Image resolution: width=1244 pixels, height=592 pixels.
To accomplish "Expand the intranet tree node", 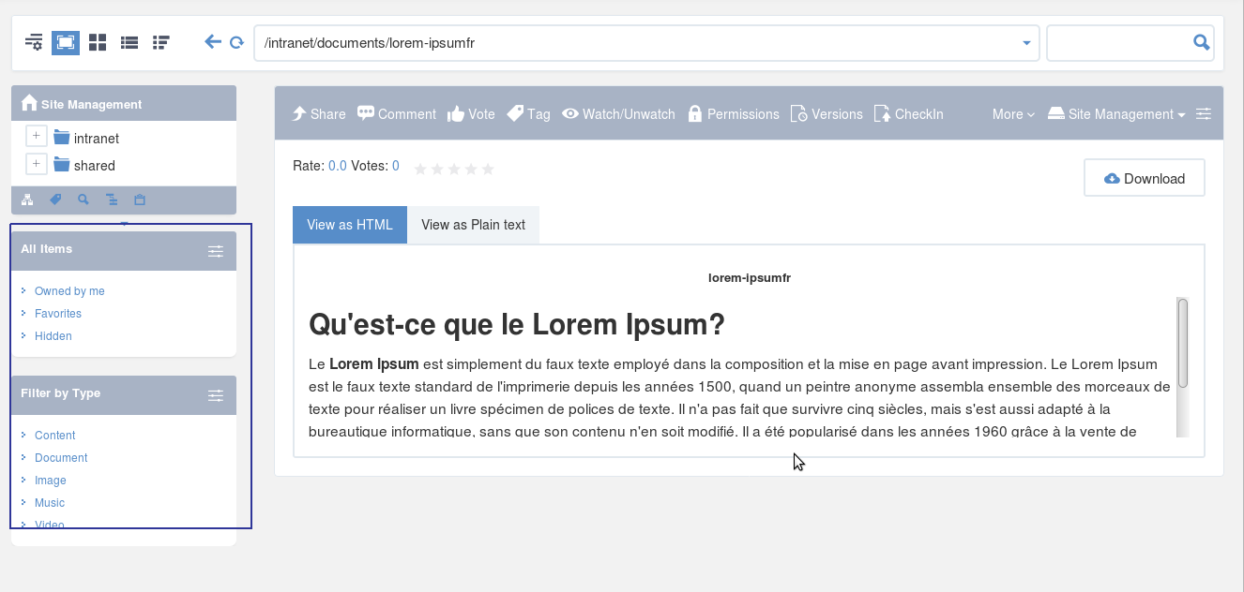I will 36,137.
